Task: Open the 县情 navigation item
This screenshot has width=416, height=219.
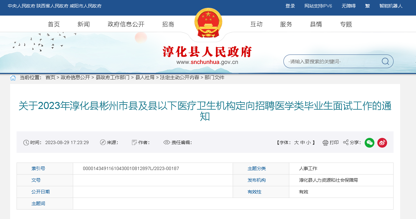Action: pyautogui.click(x=316, y=24)
